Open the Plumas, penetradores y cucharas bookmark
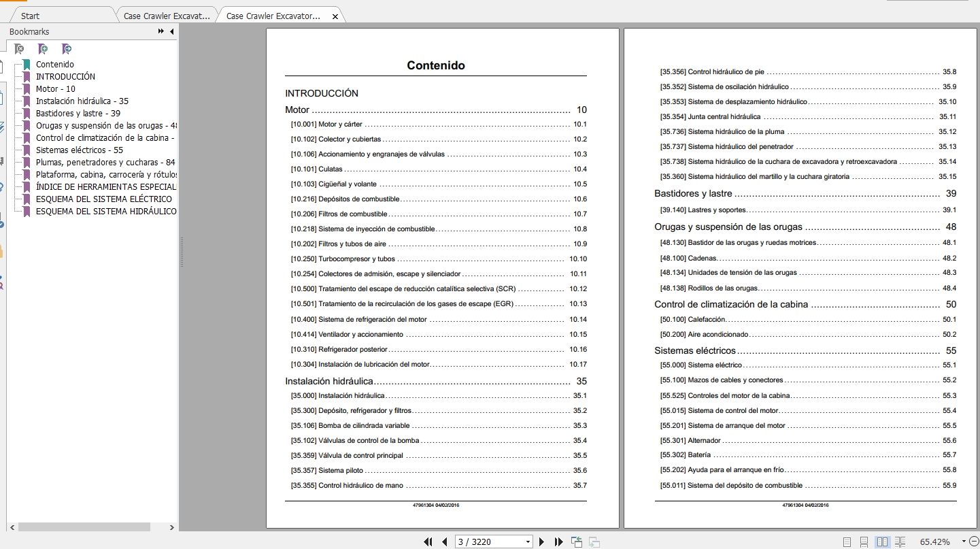980x549 pixels. click(x=105, y=163)
